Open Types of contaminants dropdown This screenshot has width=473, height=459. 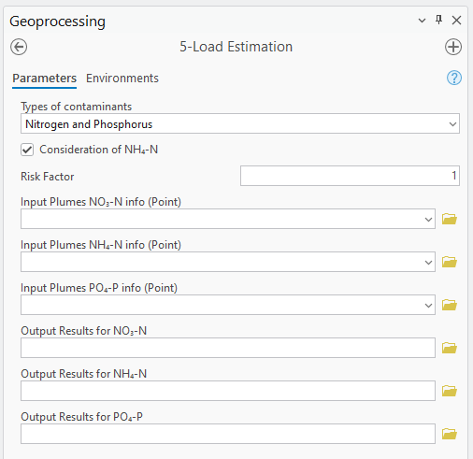(x=240, y=123)
